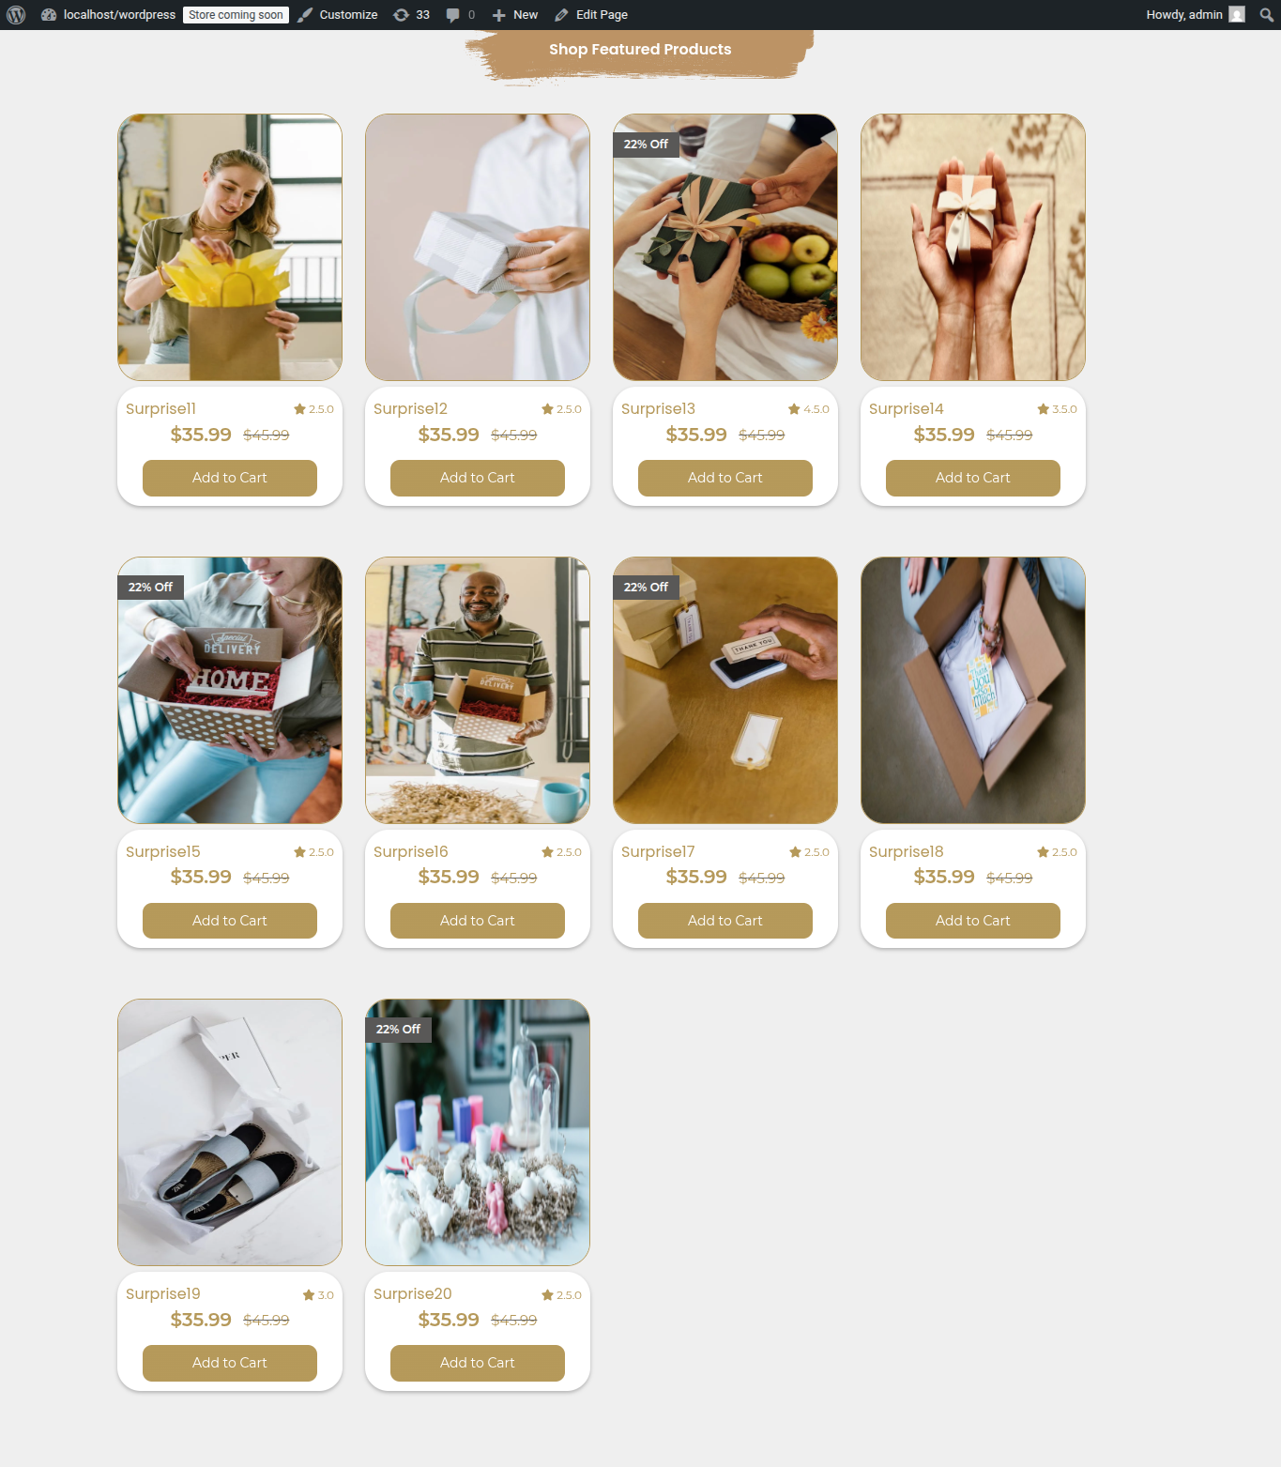Viewport: 1281px width, 1467px height.
Task: Open the Surprise12 gift box thumbnail
Action: 478,248
